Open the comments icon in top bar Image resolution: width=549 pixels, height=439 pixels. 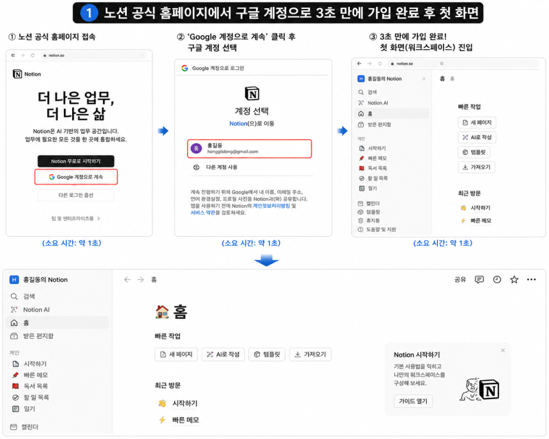coord(479,279)
